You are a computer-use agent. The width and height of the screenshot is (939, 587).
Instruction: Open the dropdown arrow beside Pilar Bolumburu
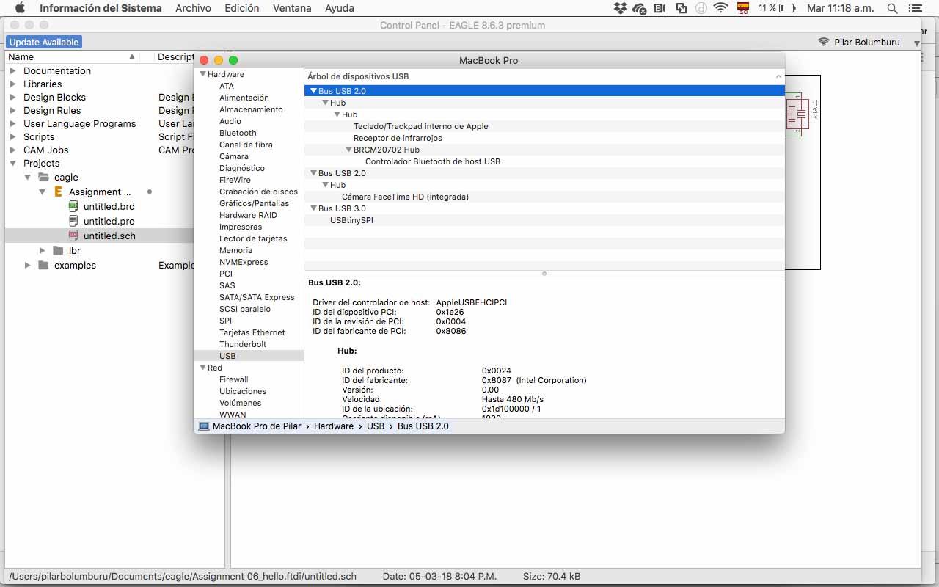tap(916, 43)
